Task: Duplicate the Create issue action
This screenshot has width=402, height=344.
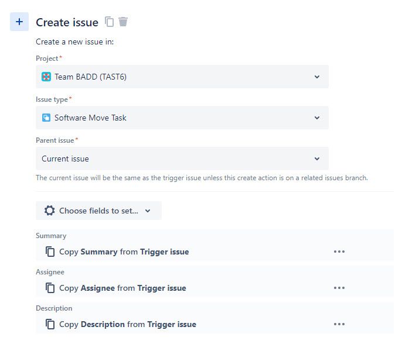Action: (x=109, y=22)
